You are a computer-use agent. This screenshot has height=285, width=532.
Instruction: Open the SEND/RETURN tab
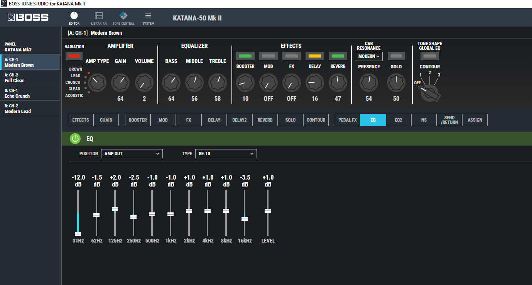(449, 120)
